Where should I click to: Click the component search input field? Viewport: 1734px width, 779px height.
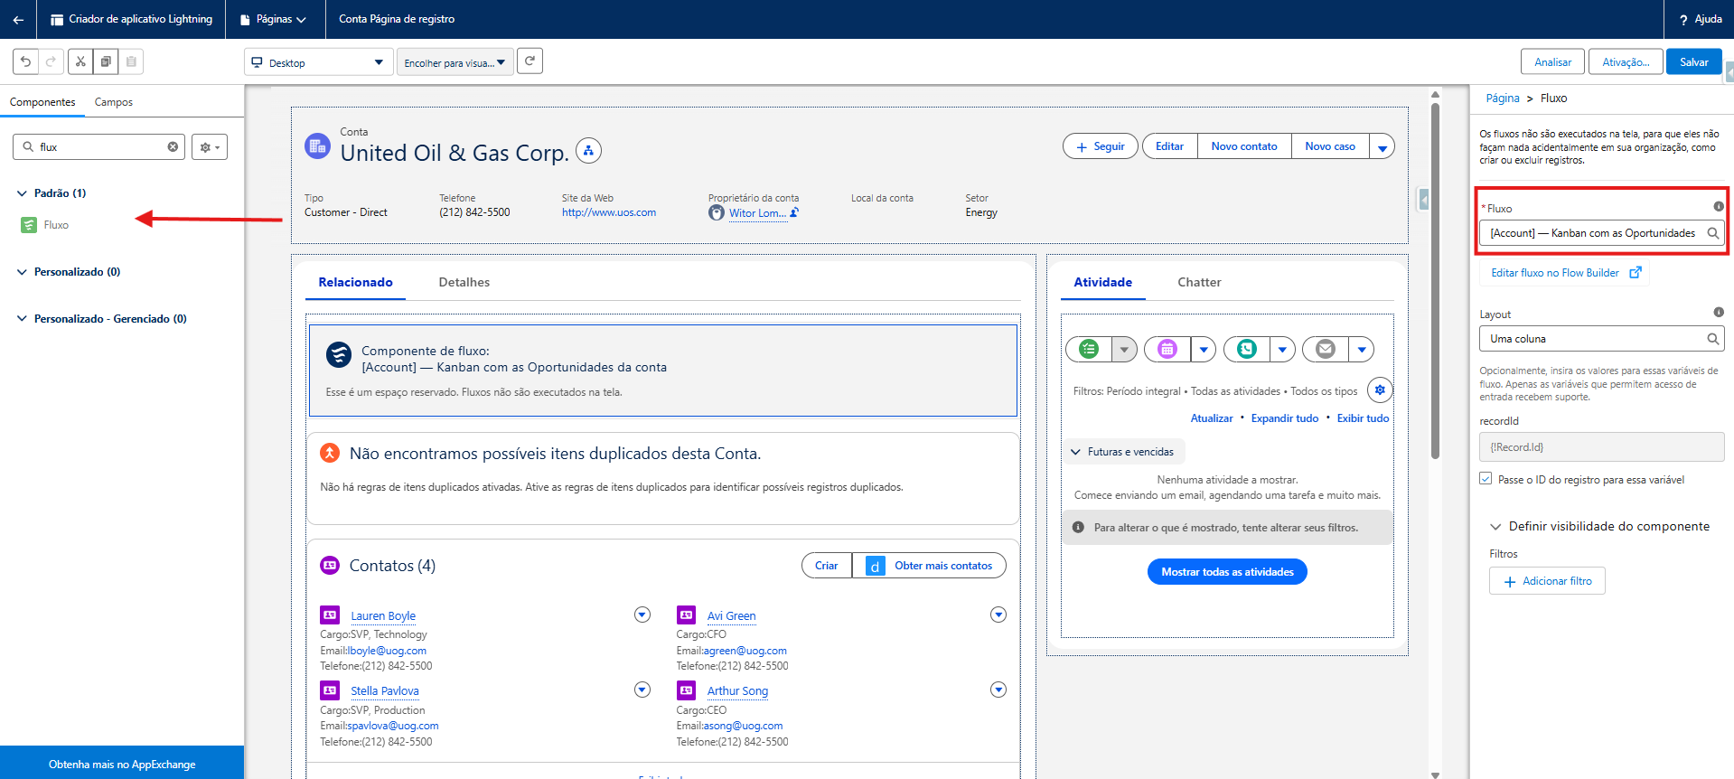click(x=99, y=146)
